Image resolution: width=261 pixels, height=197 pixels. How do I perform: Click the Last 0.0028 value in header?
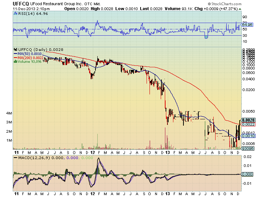(151, 9)
